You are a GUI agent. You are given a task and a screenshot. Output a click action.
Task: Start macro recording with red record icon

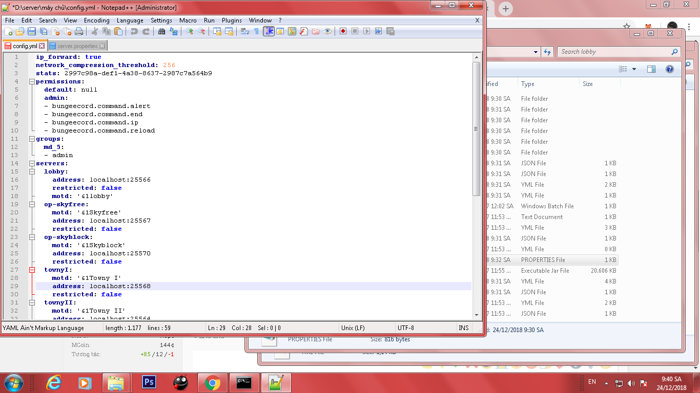tap(343, 32)
